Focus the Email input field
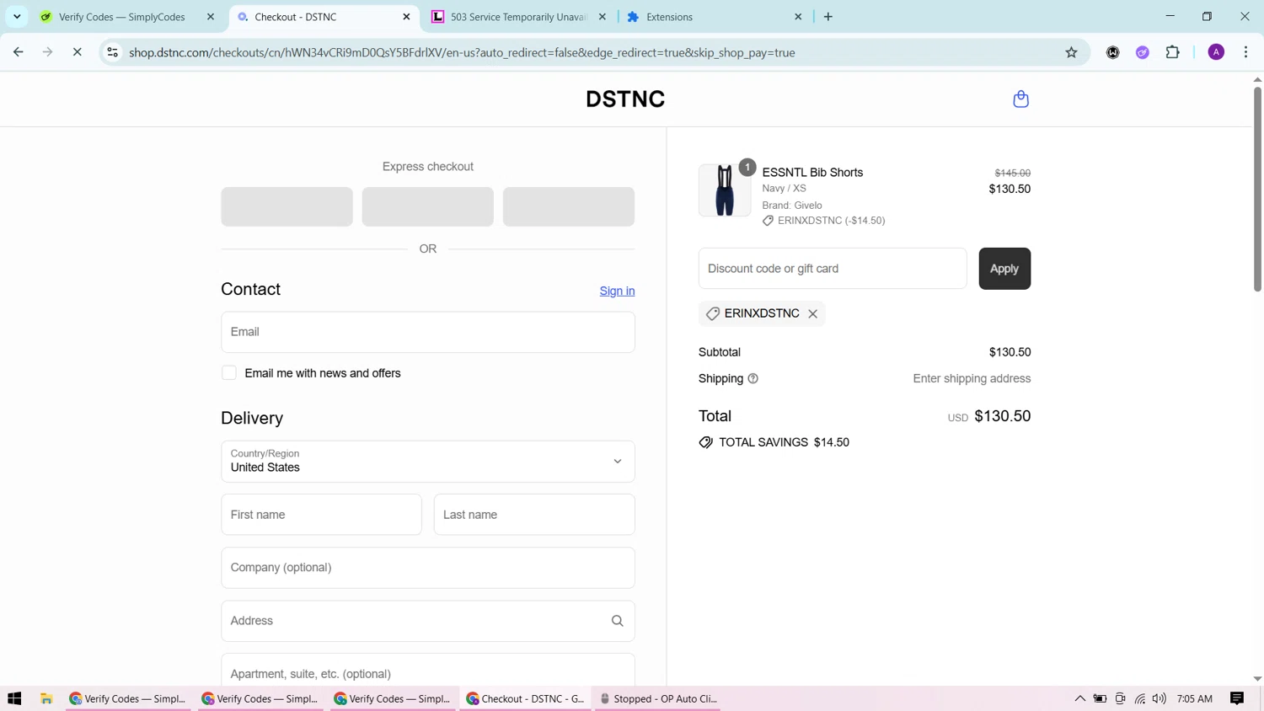 click(x=428, y=332)
